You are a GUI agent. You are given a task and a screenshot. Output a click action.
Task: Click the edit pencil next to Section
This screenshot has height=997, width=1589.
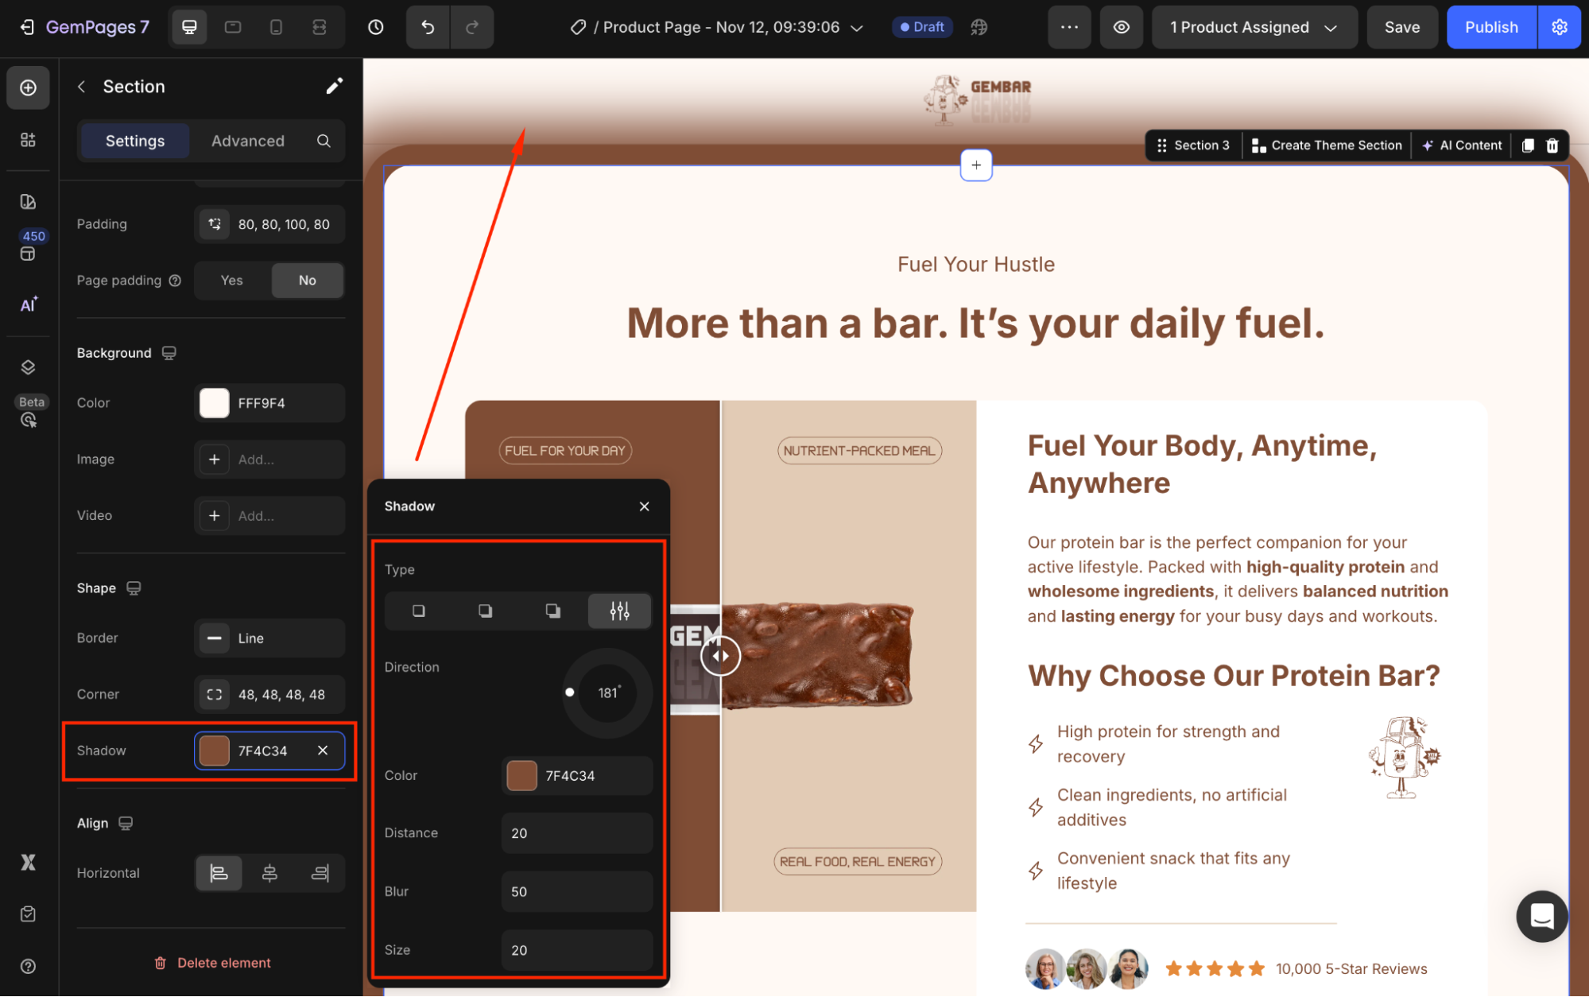click(334, 86)
